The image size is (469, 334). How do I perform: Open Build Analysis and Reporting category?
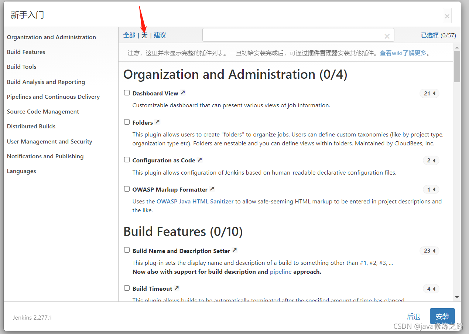pos(46,82)
